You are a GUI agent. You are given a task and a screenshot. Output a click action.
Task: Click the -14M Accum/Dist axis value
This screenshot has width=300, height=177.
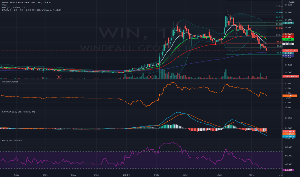tap(288, 84)
